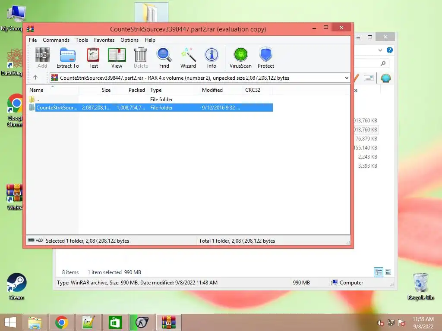
Task: Open the File menu
Action: pos(33,40)
